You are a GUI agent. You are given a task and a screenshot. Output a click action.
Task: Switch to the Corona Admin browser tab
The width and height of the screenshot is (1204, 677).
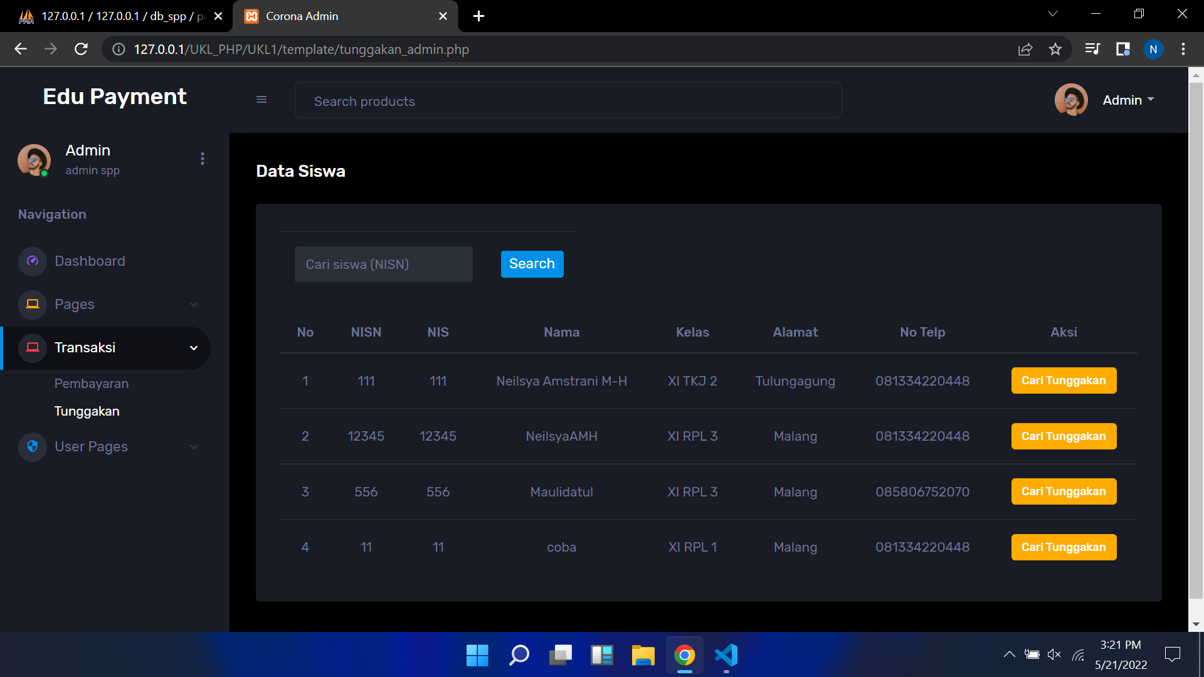pos(301,16)
